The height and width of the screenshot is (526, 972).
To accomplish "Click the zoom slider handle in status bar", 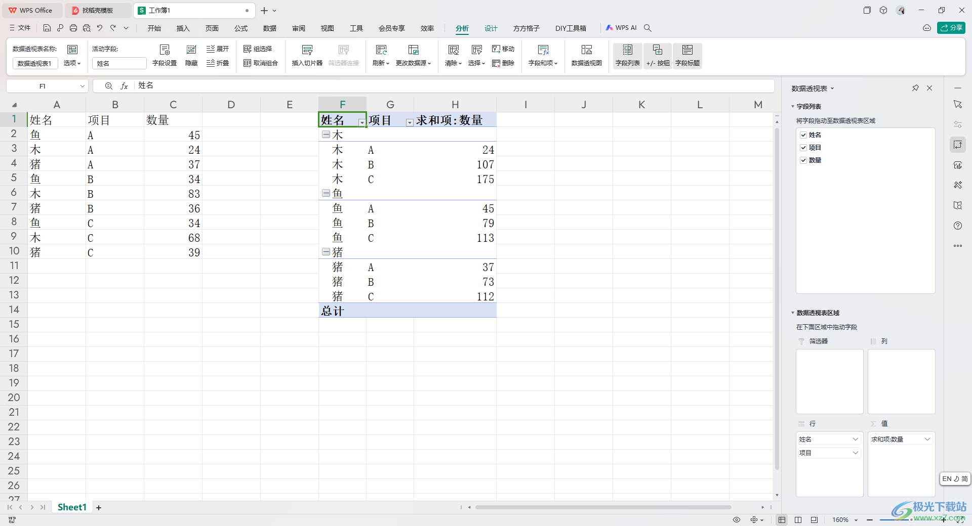I will coord(911,520).
